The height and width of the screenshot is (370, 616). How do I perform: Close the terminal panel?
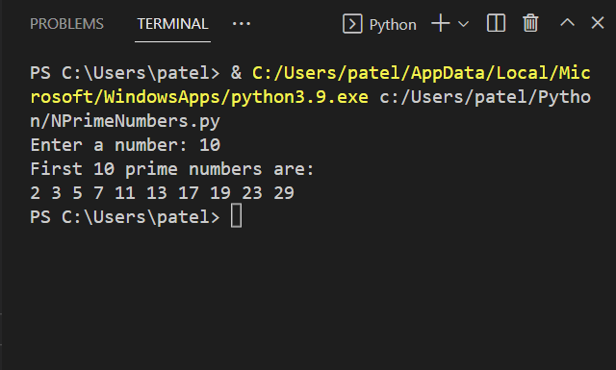(x=598, y=23)
